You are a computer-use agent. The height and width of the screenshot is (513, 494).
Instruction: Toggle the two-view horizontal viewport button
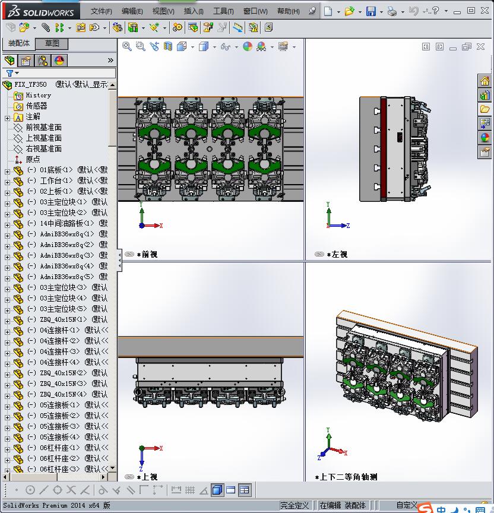231,490
